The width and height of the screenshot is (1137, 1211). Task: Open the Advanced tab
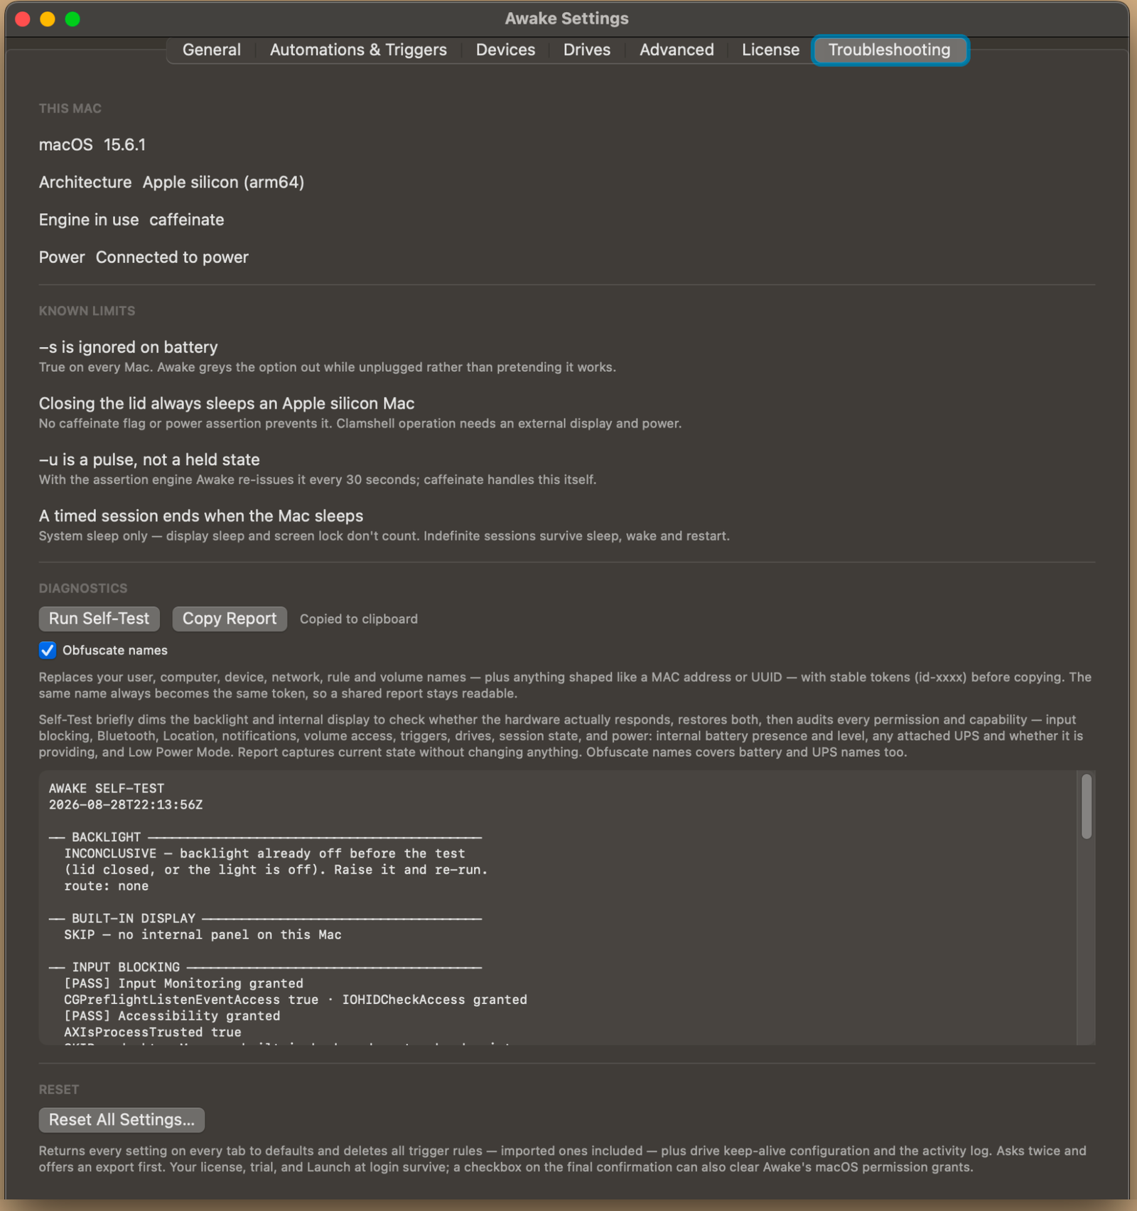click(677, 50)
